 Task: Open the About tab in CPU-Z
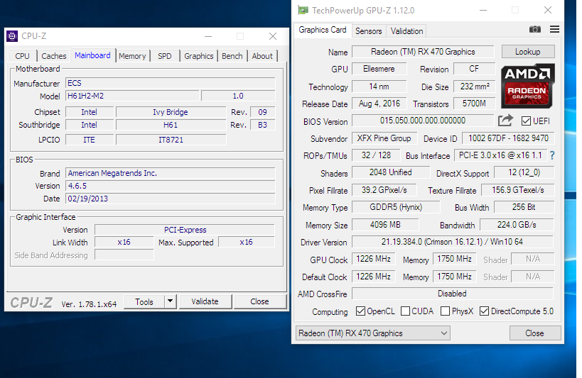point(262,56)
